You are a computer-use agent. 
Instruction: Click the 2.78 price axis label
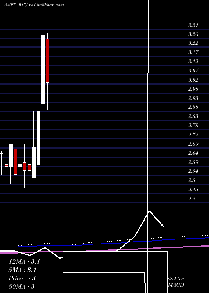coord(193,125)
